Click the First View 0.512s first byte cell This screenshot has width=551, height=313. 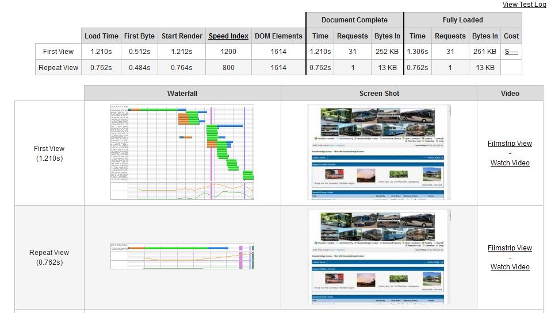139,52
